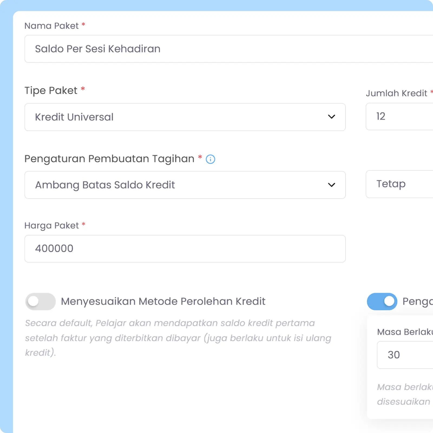Viewport: 433px width, 433px height.
Task: Click the italic Secara default description text
Action: 178,338
